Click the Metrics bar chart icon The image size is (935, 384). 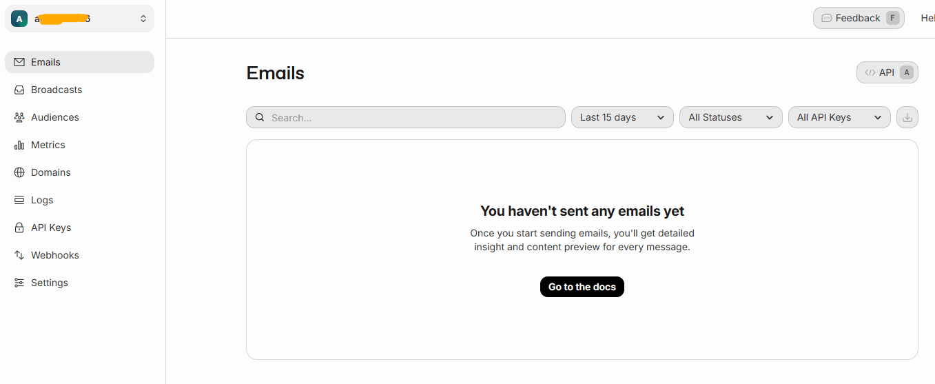19,145
